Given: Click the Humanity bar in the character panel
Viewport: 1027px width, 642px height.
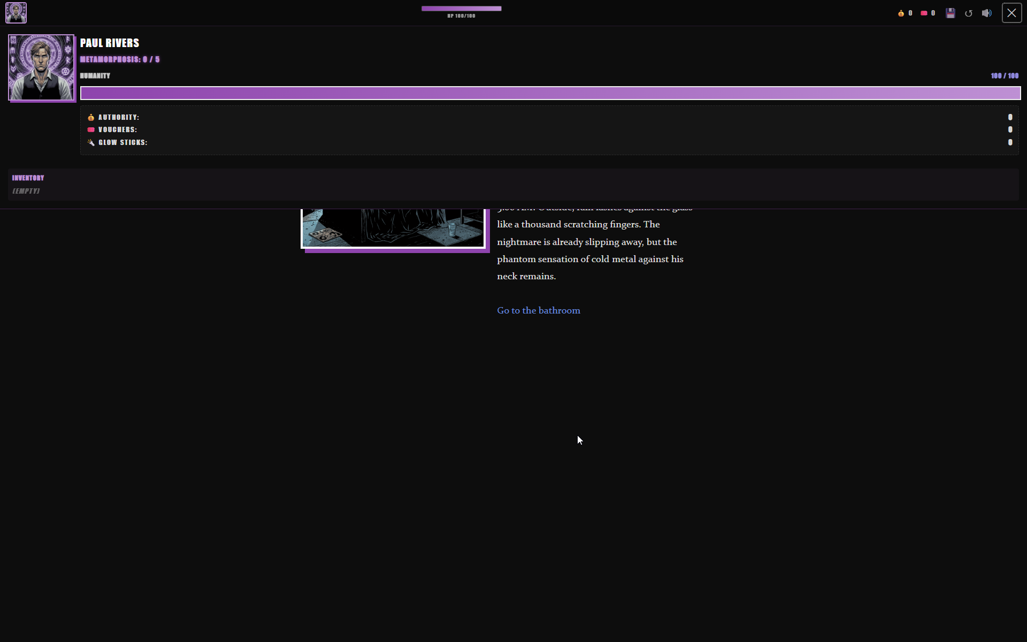Looking at the screenshot, I should [x=550, y=93].
